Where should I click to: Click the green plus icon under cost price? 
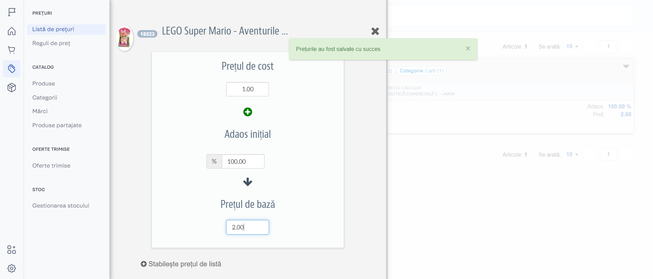click(x=247, y=112)
